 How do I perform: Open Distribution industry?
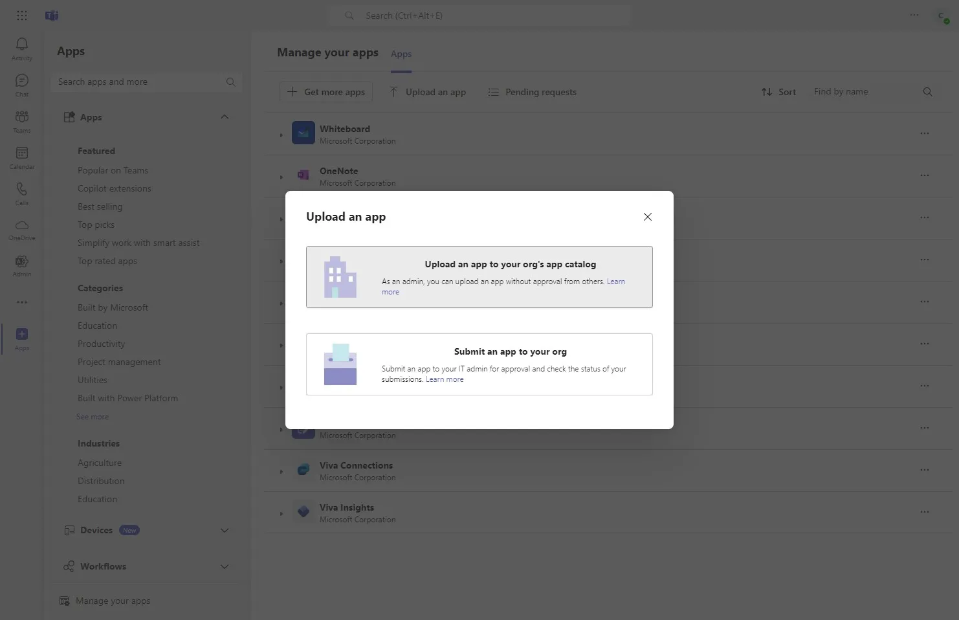101,481
